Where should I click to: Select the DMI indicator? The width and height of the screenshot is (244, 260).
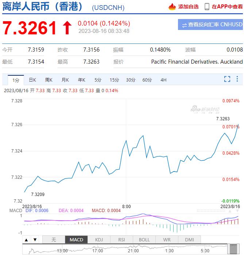coord(189,240)
